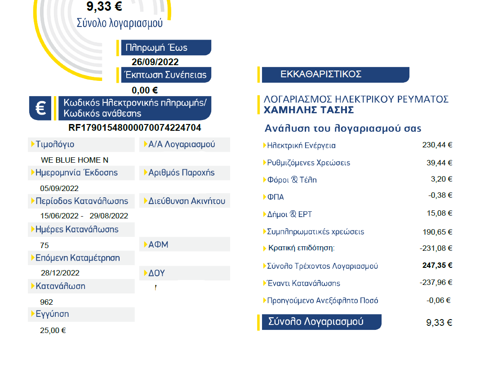Viewport: 502px width, 382px height.
Task: Click the Συμπληρωματικές χρεώσεις line item
Action: point(315,232)
